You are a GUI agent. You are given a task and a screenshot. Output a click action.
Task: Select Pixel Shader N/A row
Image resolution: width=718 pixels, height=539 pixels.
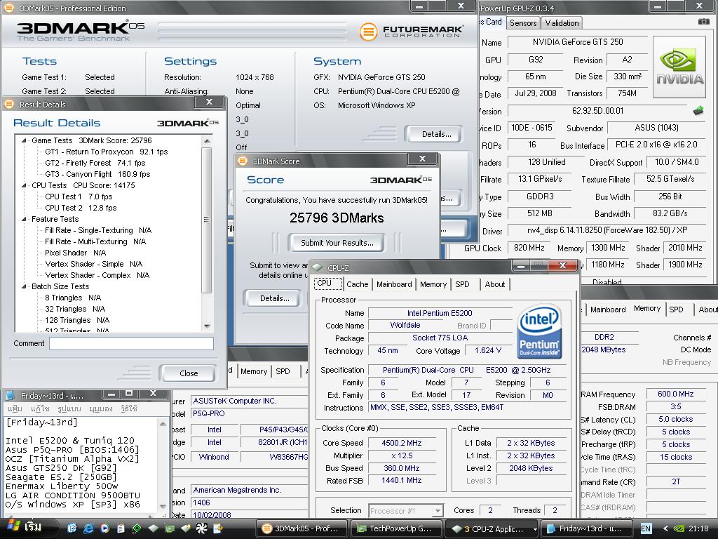(75, 253)
